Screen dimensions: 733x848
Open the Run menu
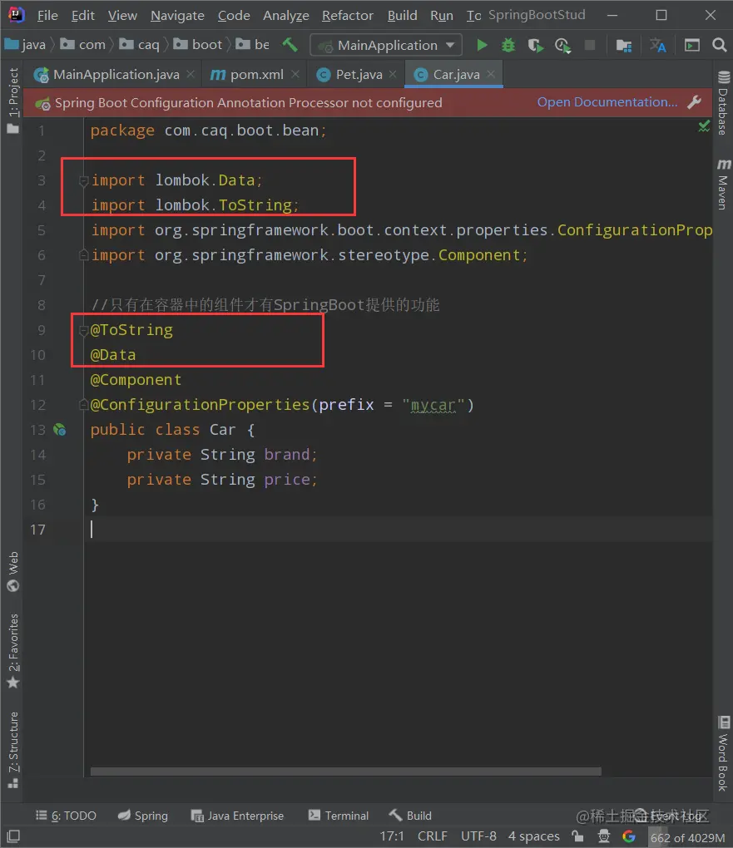(x=442, y=16)
